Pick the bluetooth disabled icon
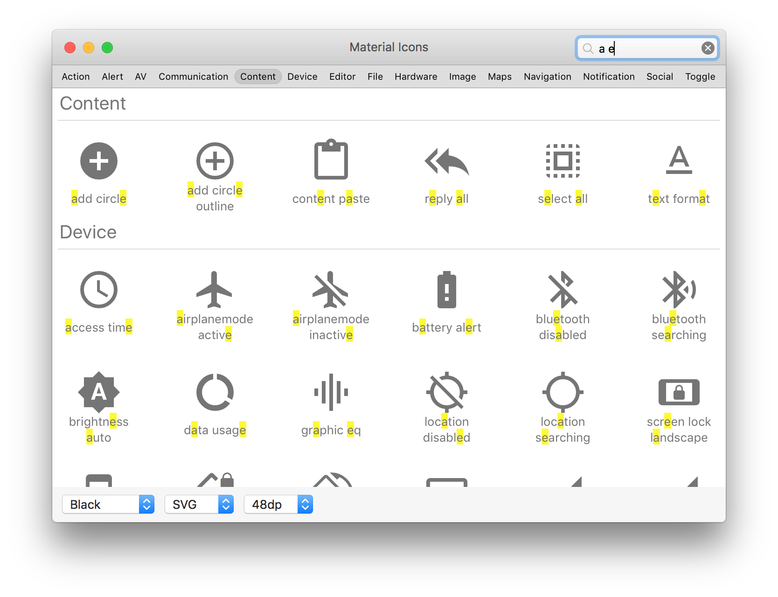Screen dimensions: 778x597 point(563,290)
